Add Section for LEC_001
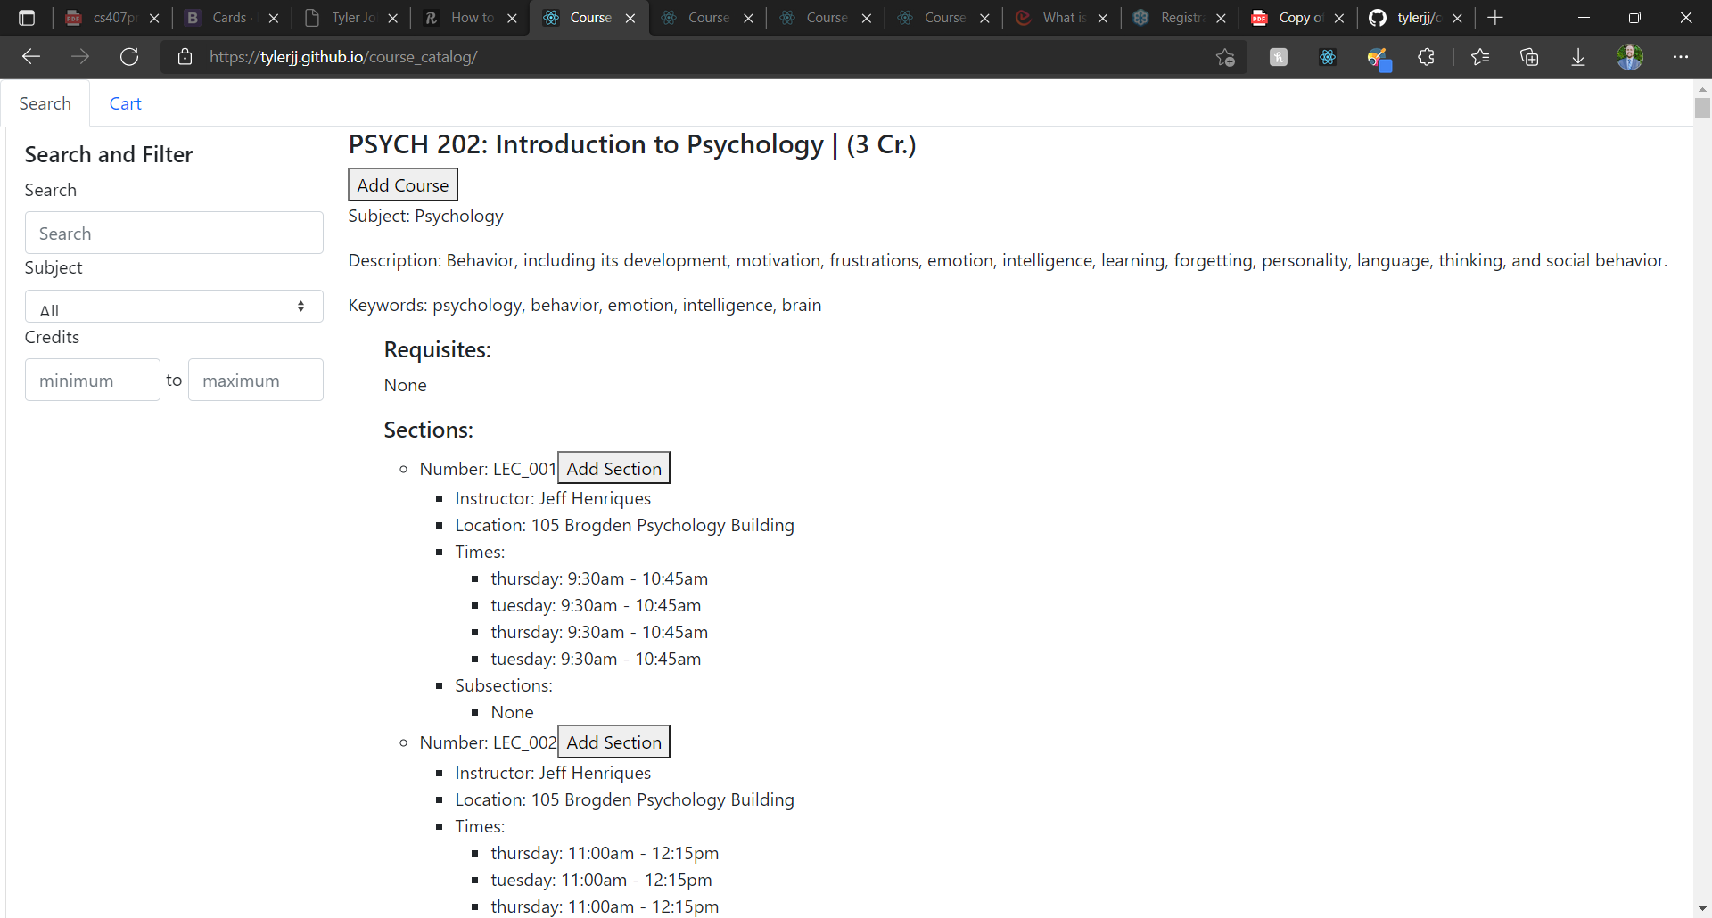 [x=613, y=468]
